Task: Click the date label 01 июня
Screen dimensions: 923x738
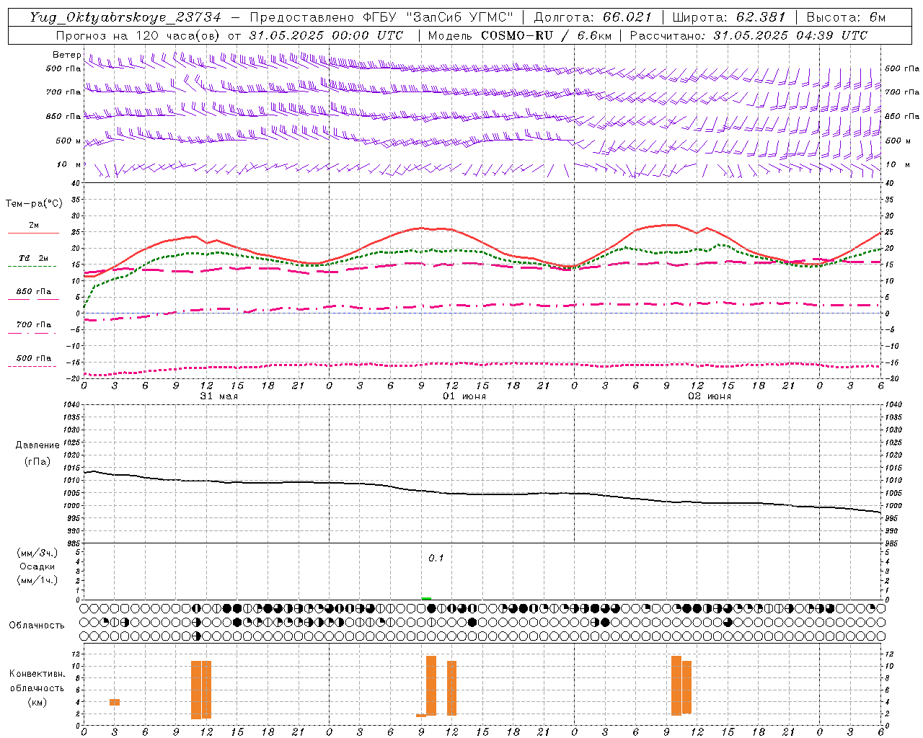Action: [464, 396]
